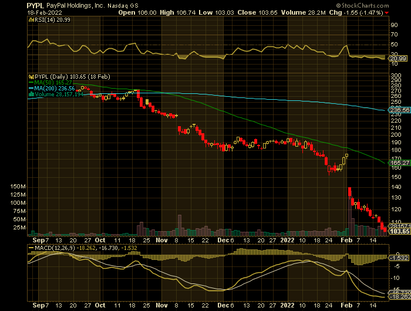Click the red down arrow beside Chg

[386, 13]
